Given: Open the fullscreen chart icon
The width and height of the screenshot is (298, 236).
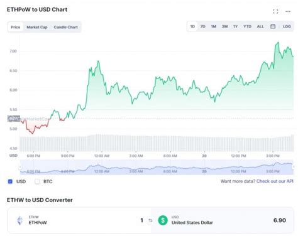Looking at the screenshot, I should tap(275, 11).
